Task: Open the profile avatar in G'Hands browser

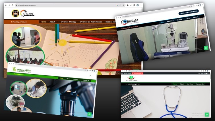Action: (138, 5)
